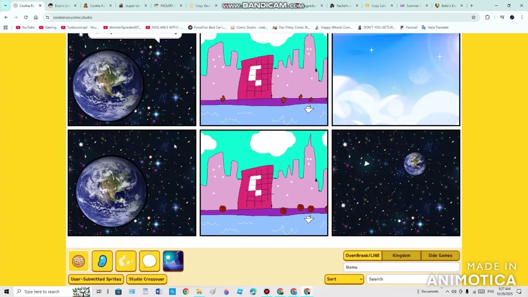This screenshot has width=528, height=297.
Task: Open the browser extensions puzzle icon
Action: (488, 17)
